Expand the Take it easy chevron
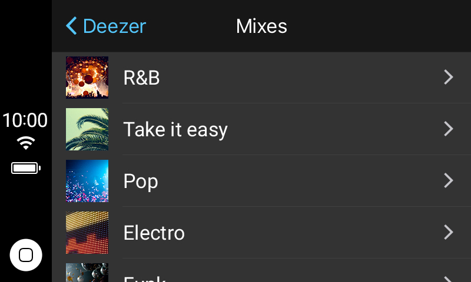 click(449, 129)
